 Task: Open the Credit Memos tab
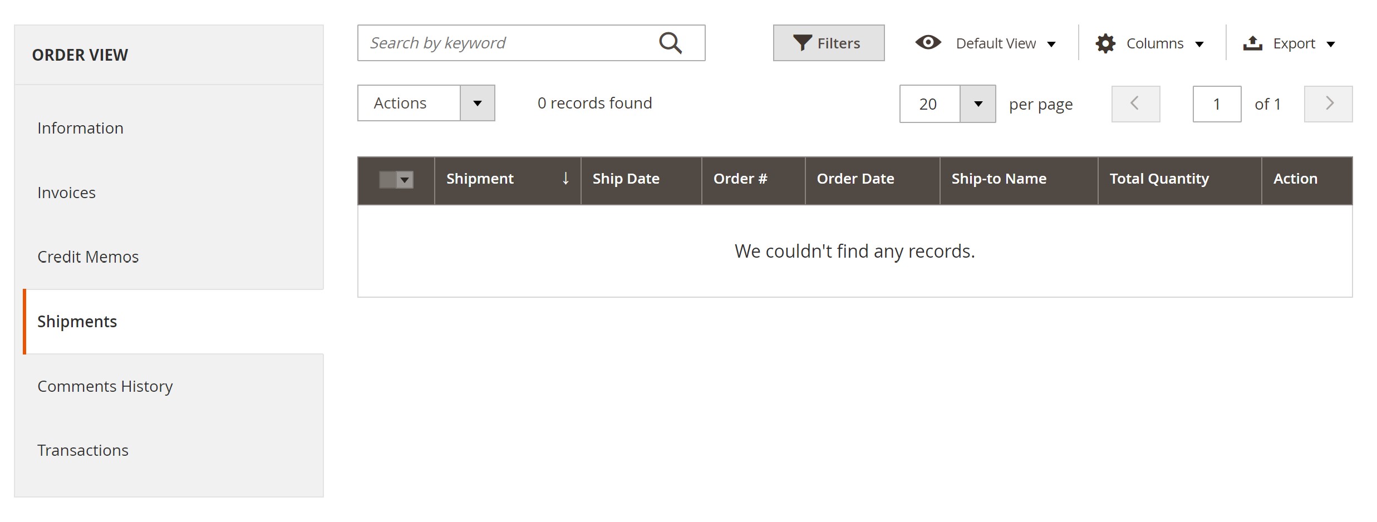pyautogui.click(x=88, y=257)
